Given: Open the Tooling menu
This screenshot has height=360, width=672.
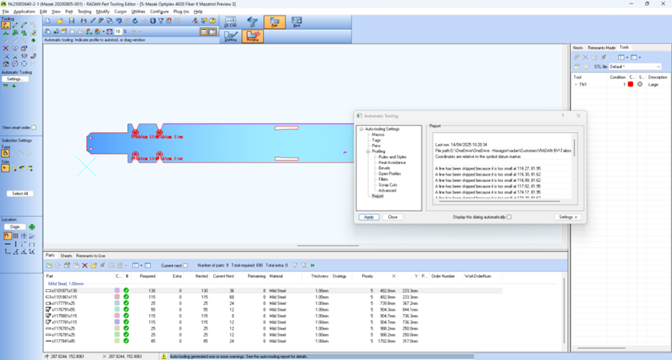Looking at the screenshot, I should coord(85,12).
